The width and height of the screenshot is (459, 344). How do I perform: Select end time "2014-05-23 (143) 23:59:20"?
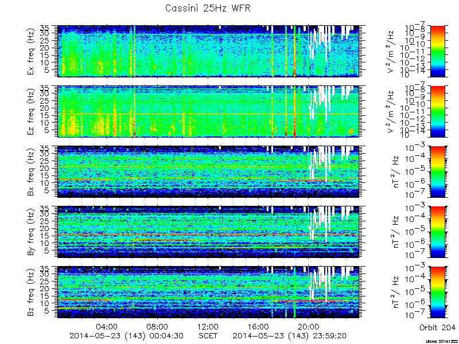[290, 335]
